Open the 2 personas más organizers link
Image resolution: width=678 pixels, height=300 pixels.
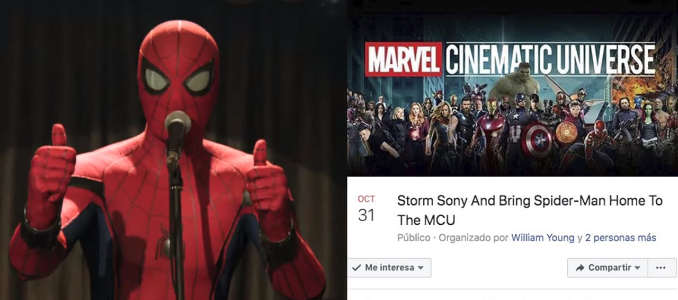coord(620,238)
